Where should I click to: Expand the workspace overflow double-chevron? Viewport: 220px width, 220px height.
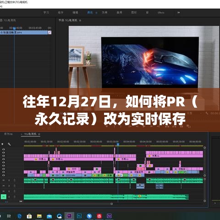(x=178, y=12)
